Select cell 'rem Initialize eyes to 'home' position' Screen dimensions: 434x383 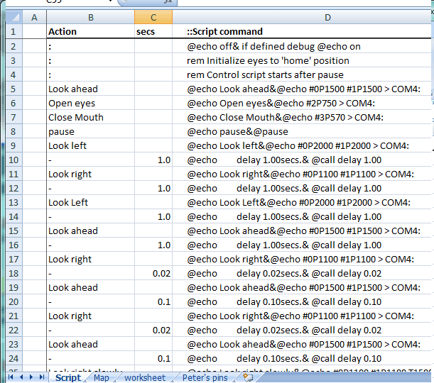(301, 60)
